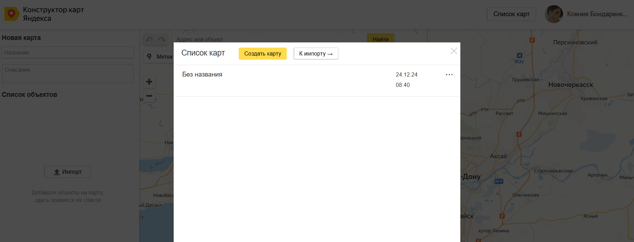
Task: Click the time 08:40
Action: tap(403, 85)
